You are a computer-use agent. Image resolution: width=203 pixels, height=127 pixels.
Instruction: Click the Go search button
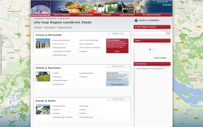(x=168, y=33)
